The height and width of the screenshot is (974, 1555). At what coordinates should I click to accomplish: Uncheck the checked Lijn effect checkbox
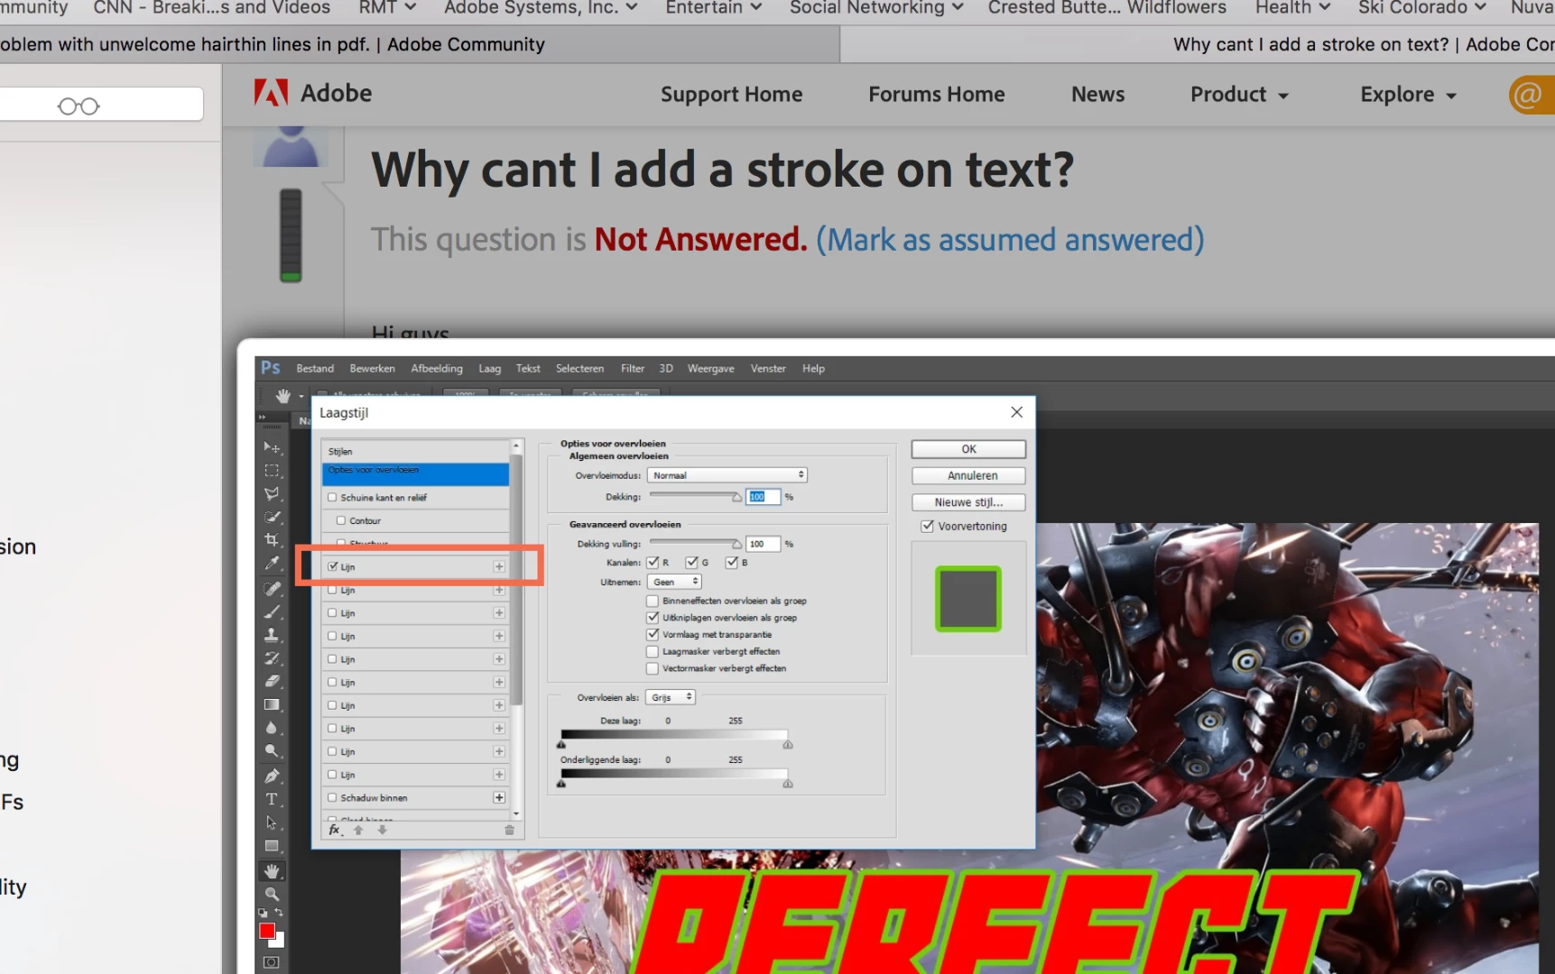click(x=333, y=566)
